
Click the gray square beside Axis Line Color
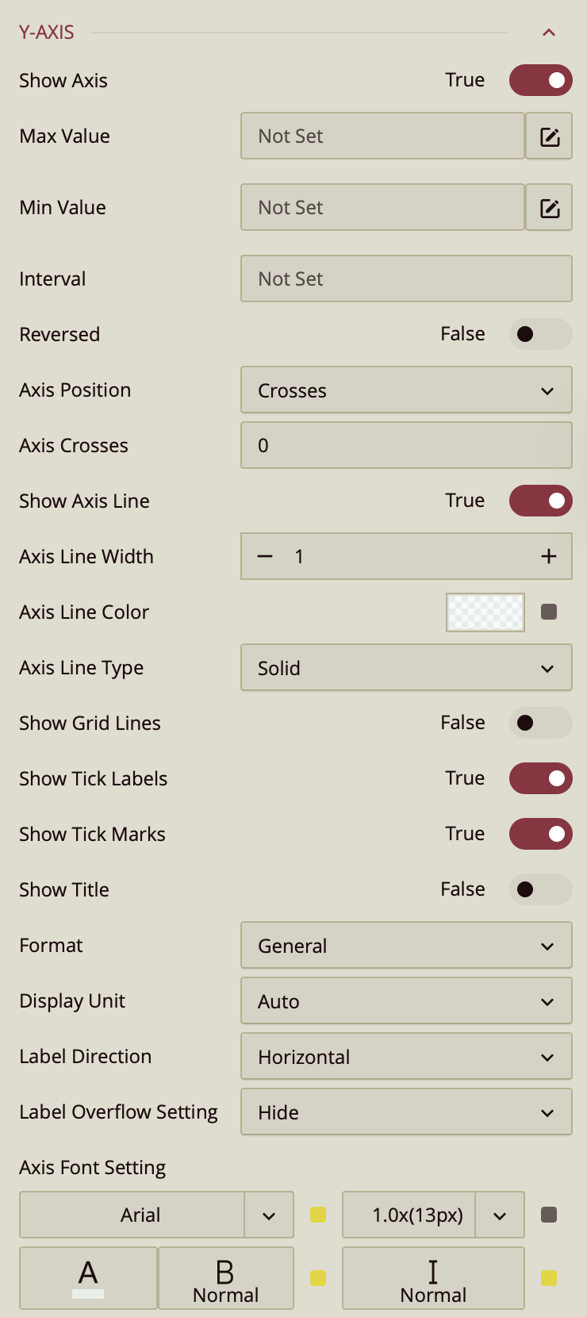(548, 612)
